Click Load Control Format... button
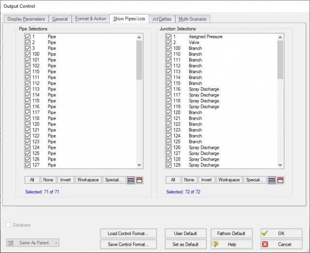 tap(128, 234)
